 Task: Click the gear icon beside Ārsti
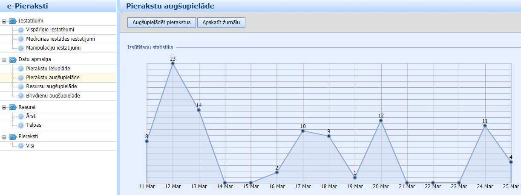coord(21,116)
